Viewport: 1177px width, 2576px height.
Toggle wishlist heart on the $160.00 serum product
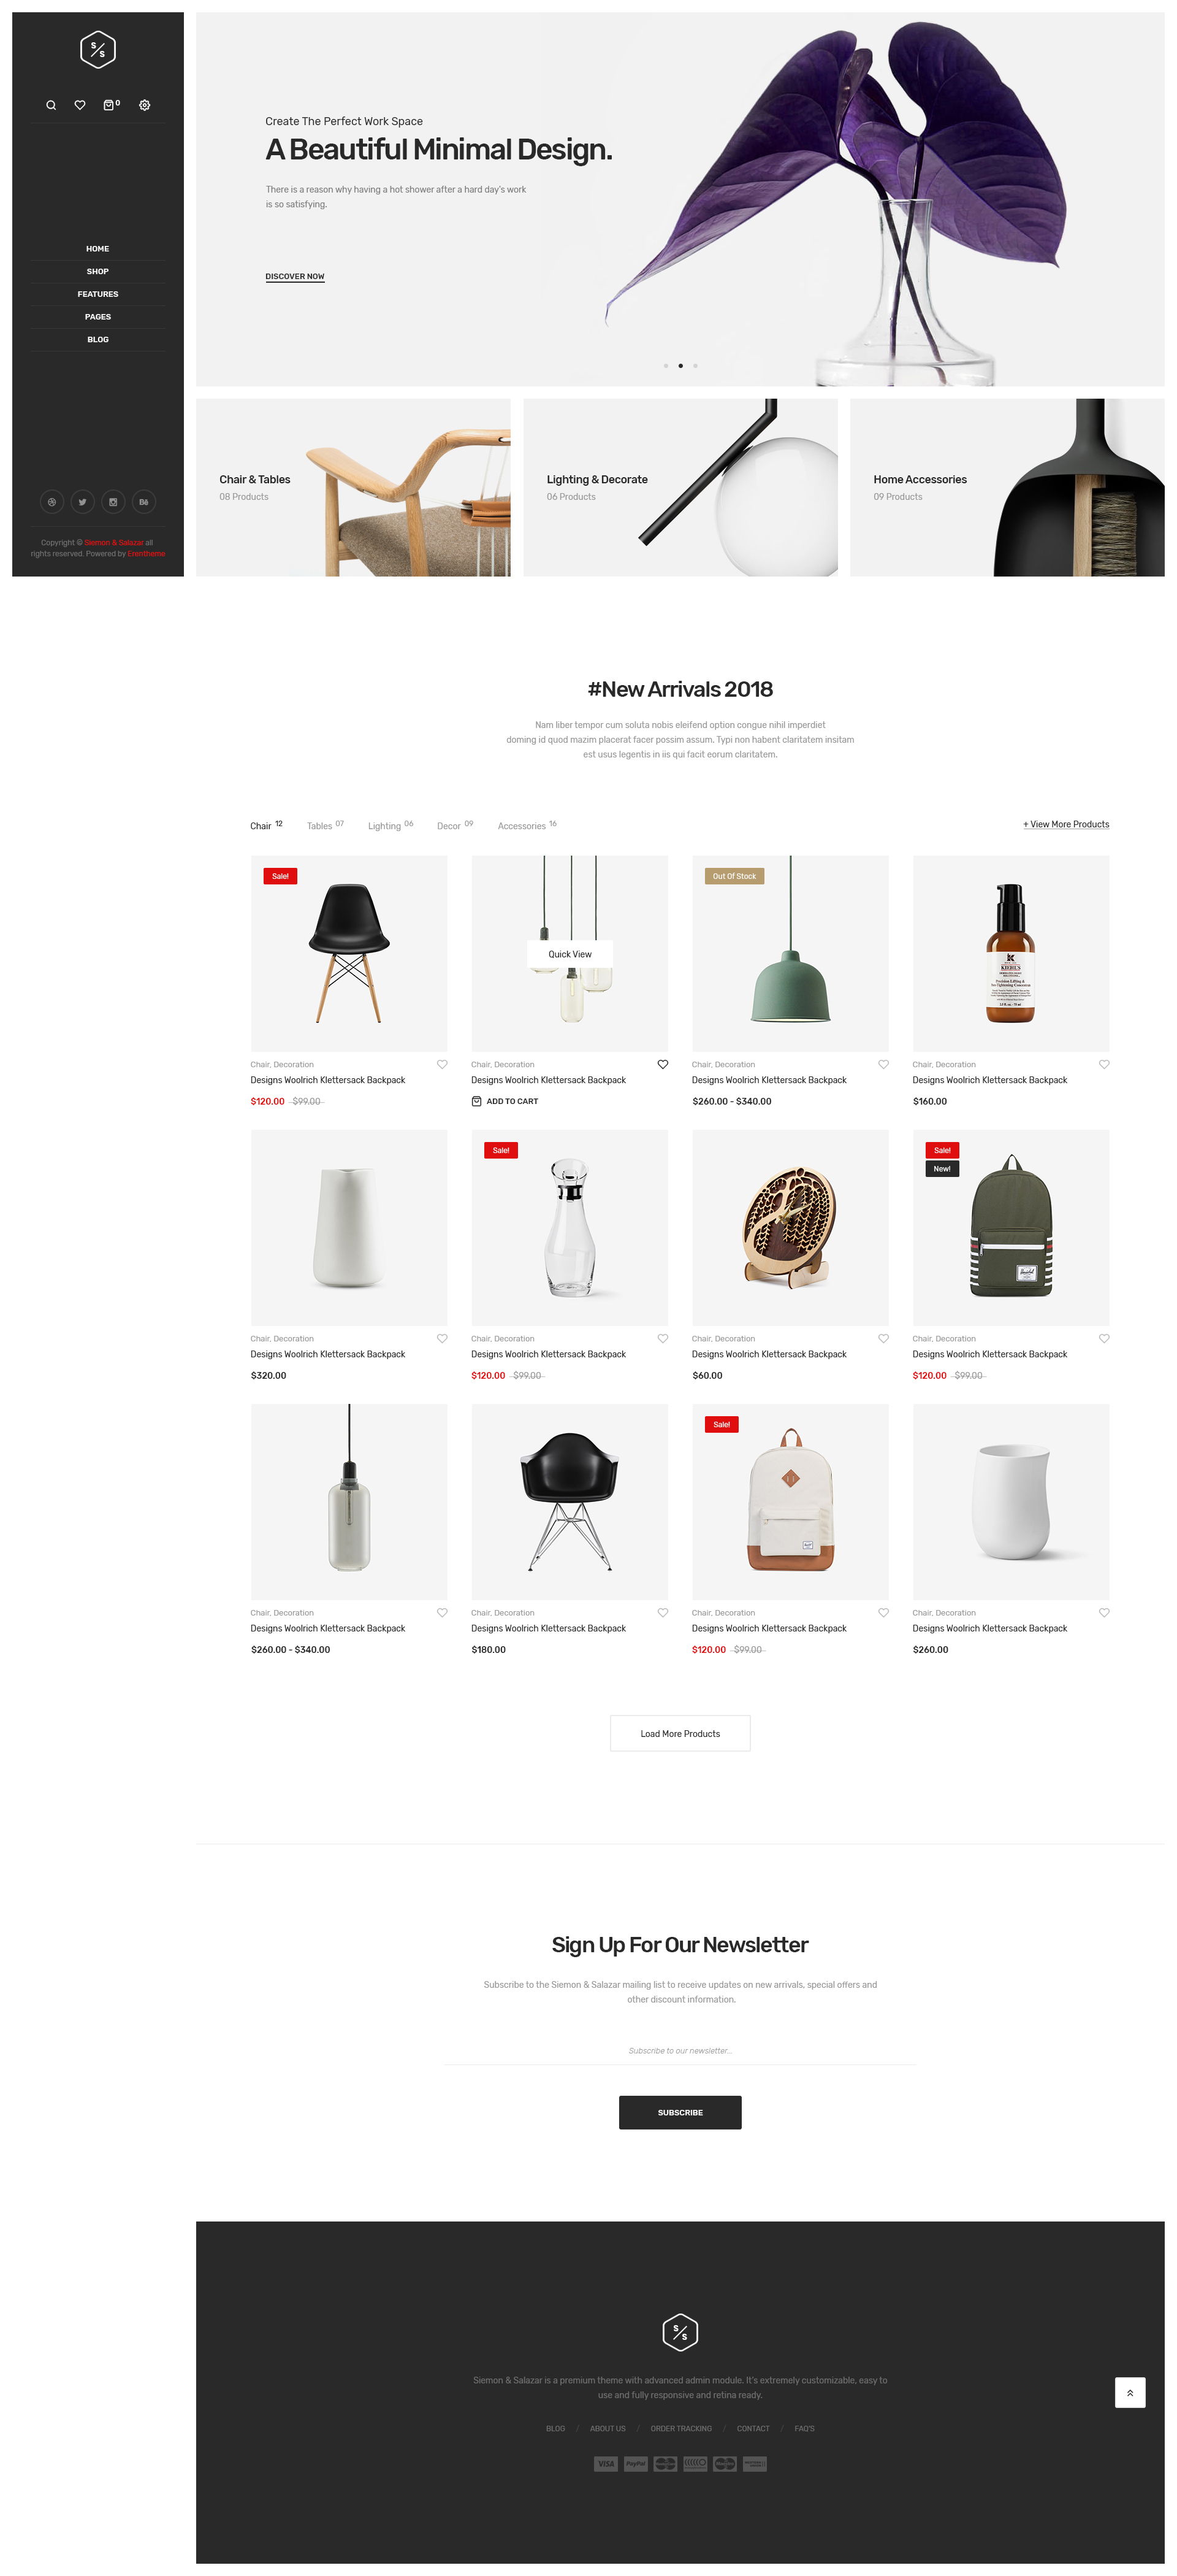1104,1064
